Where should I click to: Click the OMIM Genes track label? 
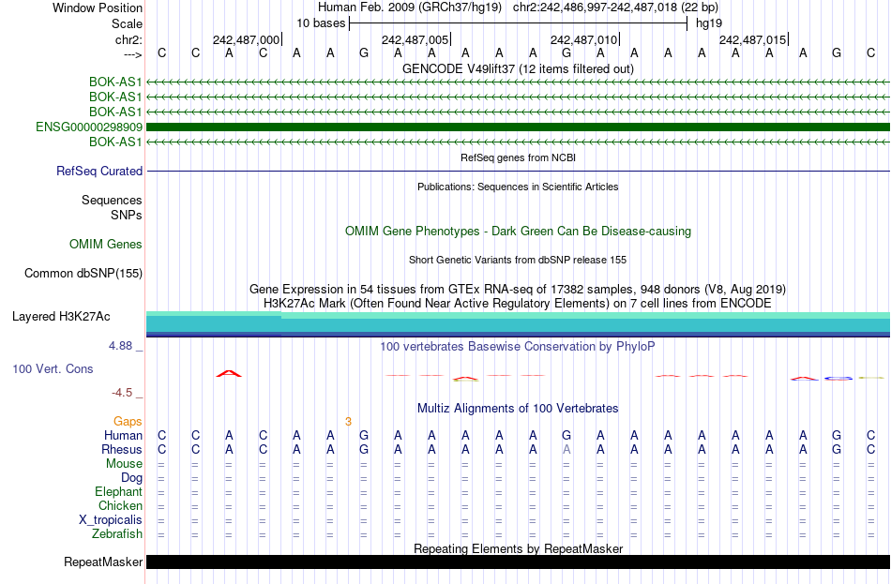pyautogui.click(x=106, y=245)
